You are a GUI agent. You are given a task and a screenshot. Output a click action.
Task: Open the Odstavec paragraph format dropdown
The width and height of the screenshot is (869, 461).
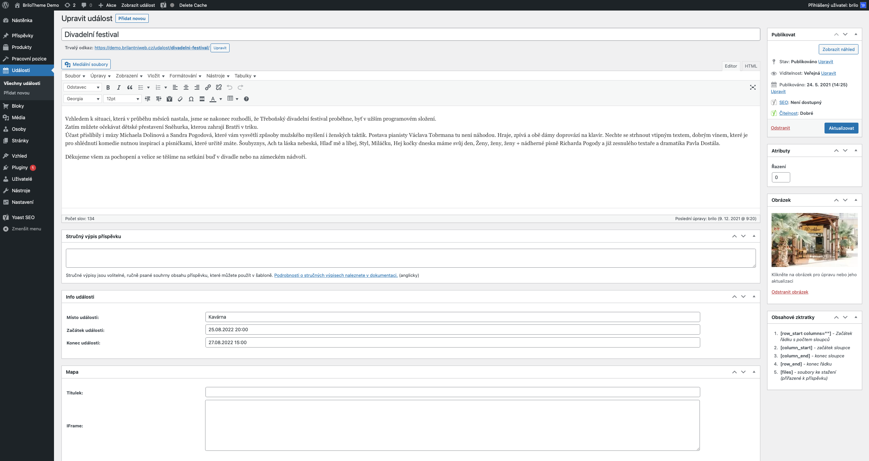click(83, 87)
